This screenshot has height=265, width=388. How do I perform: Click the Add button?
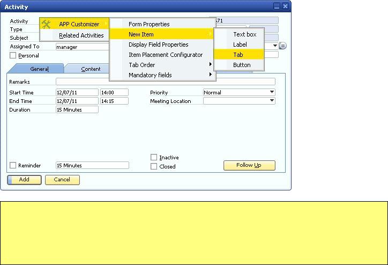click(24, 180)
